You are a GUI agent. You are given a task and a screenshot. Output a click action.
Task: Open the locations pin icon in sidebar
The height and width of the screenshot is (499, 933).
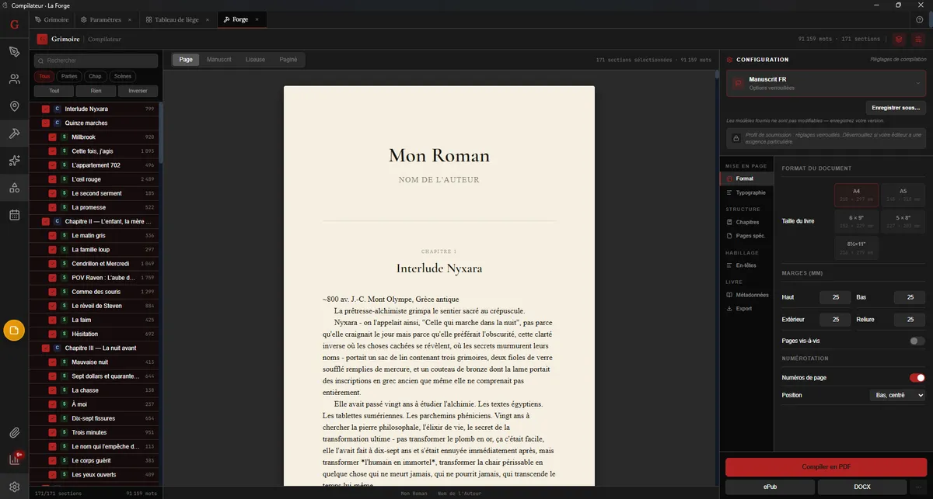[14, 106]
